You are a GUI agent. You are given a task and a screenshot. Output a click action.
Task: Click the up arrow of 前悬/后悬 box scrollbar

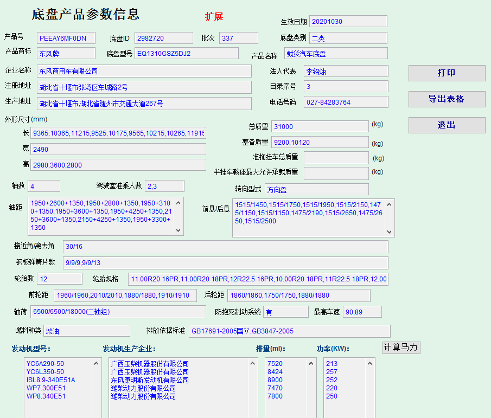point(389,204)
